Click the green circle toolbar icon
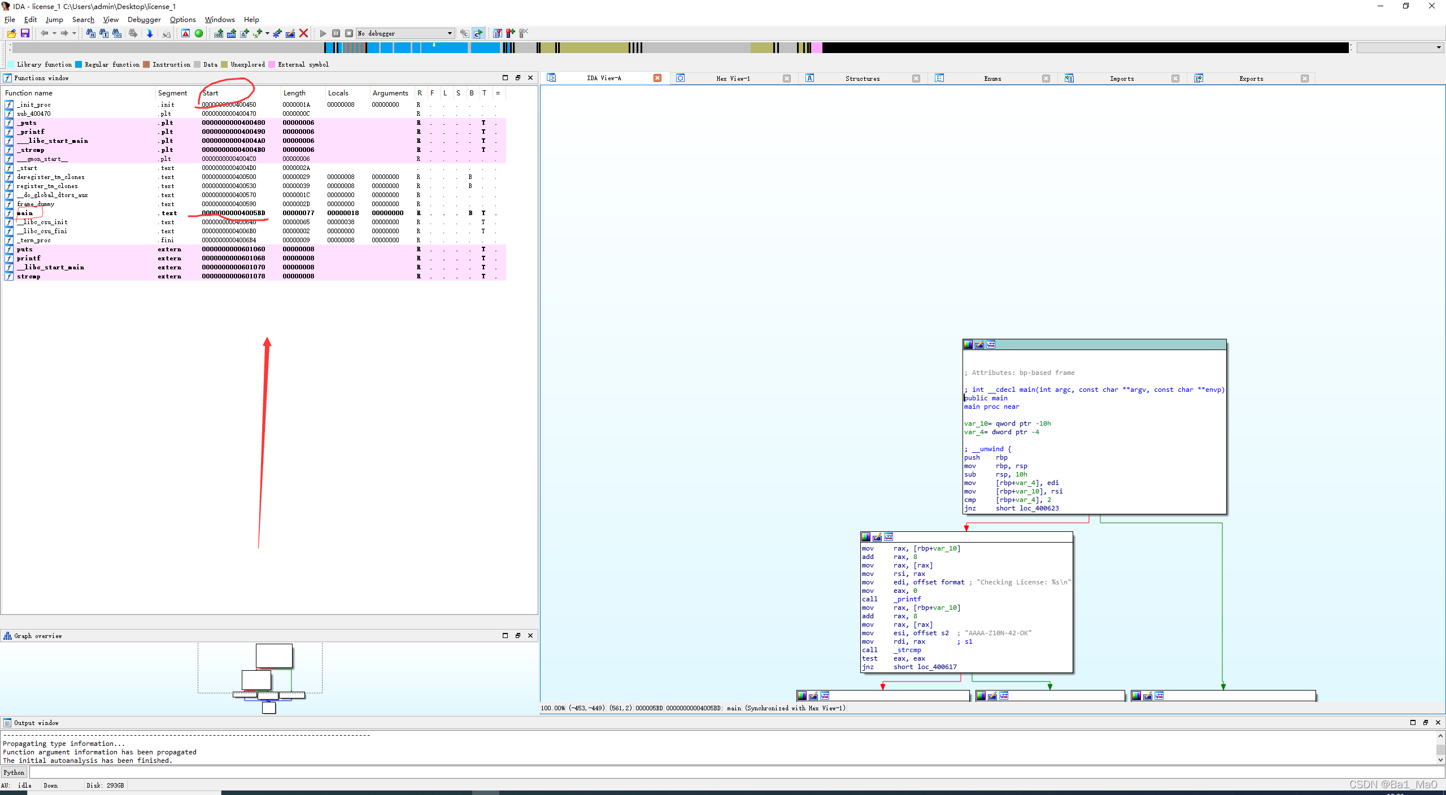 (199, 33)
